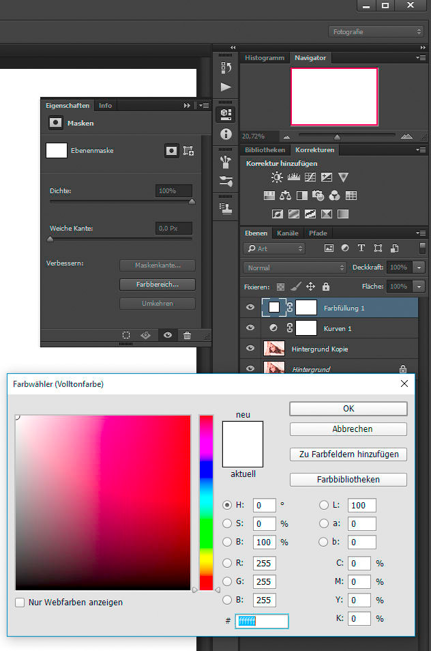Screen dimensions: 431x651
Task: Add a Black & White adjustment
Action: coord(302,195)
